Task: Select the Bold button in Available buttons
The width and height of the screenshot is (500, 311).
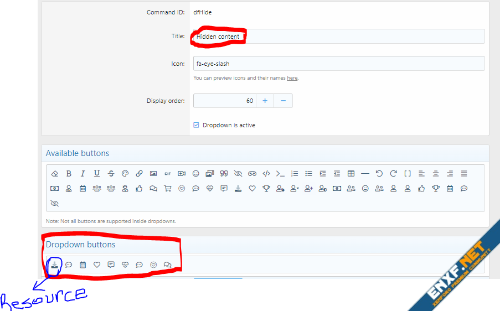Action: coord(69,173)
